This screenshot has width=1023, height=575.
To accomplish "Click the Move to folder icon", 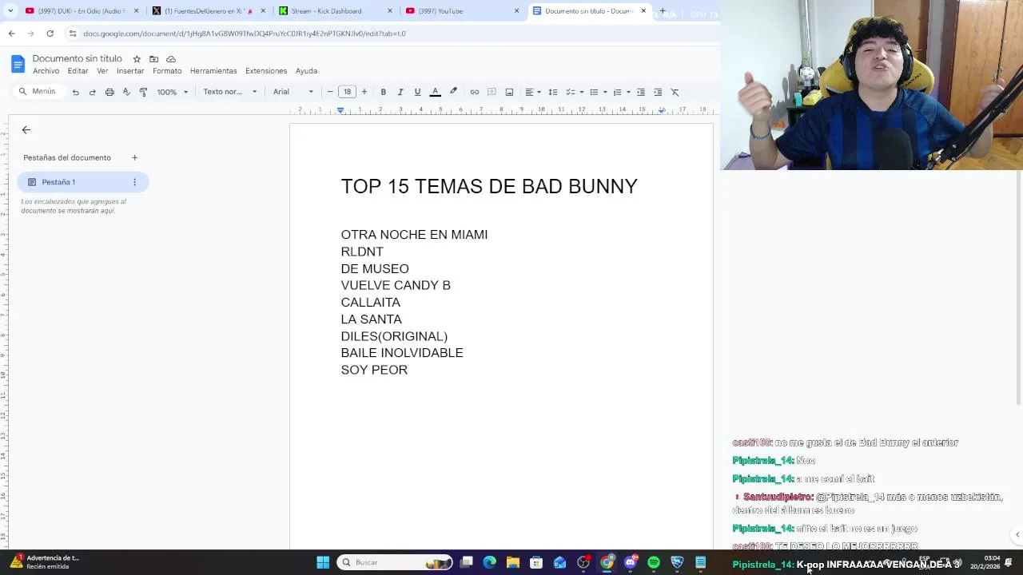I will click(x=153, y=59).
